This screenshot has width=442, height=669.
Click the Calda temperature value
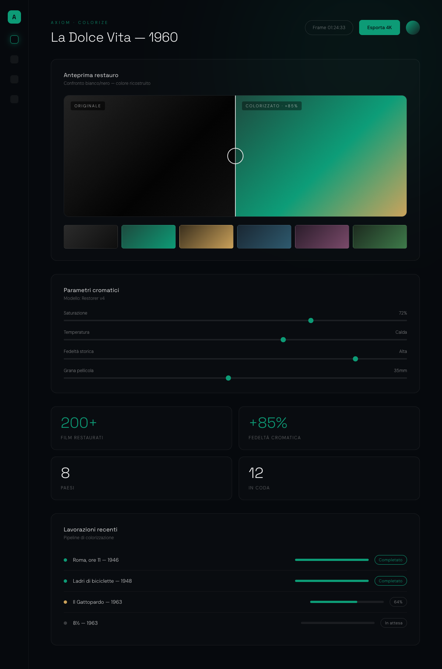(401, 332)
